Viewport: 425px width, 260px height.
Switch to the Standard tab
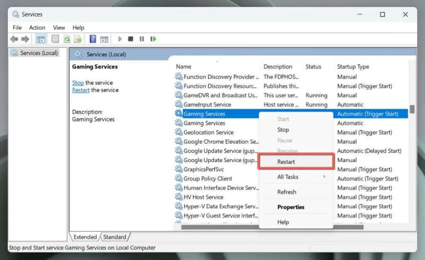[x=115, y=237]
